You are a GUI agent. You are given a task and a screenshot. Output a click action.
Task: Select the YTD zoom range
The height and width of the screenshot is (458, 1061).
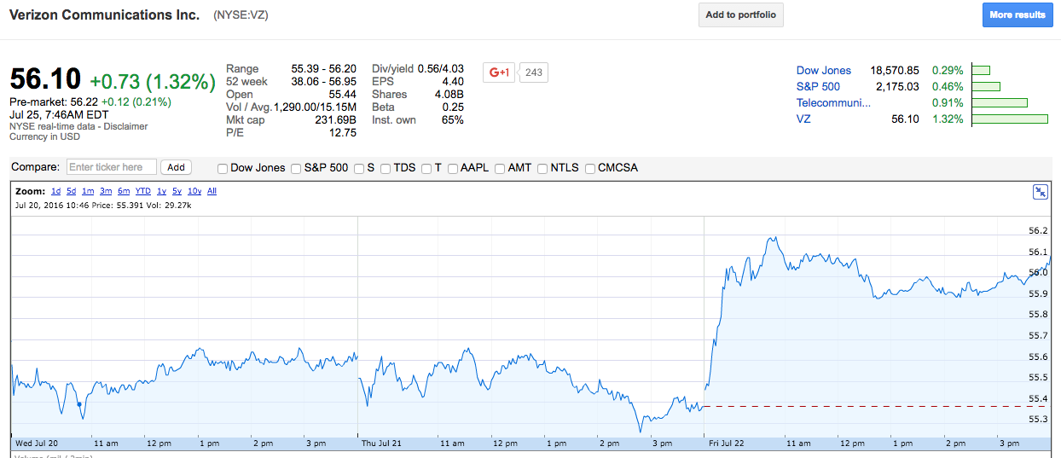pos(143,191)
